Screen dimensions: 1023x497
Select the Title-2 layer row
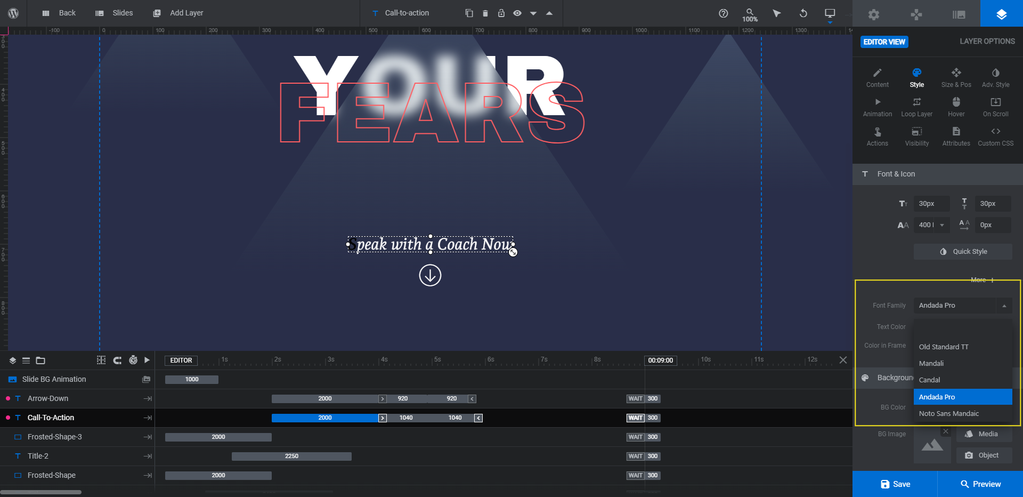(x=77, y=456)
